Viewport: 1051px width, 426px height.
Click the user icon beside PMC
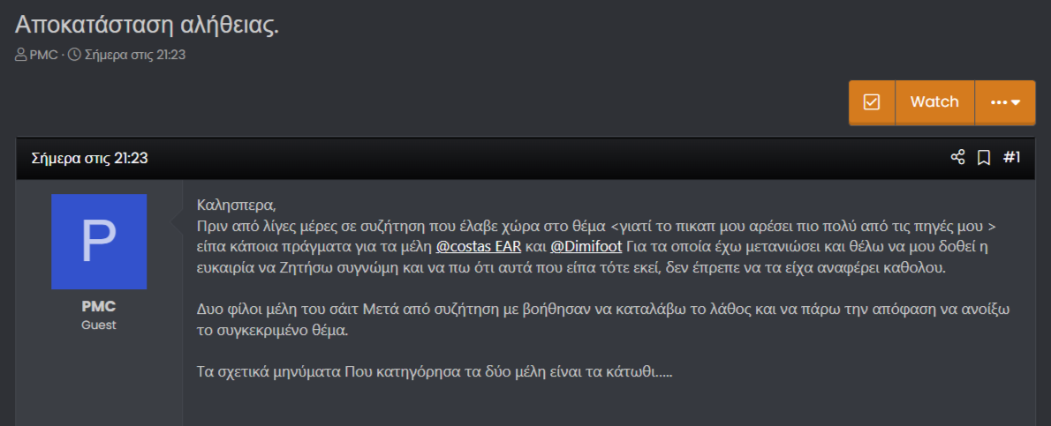21,55
